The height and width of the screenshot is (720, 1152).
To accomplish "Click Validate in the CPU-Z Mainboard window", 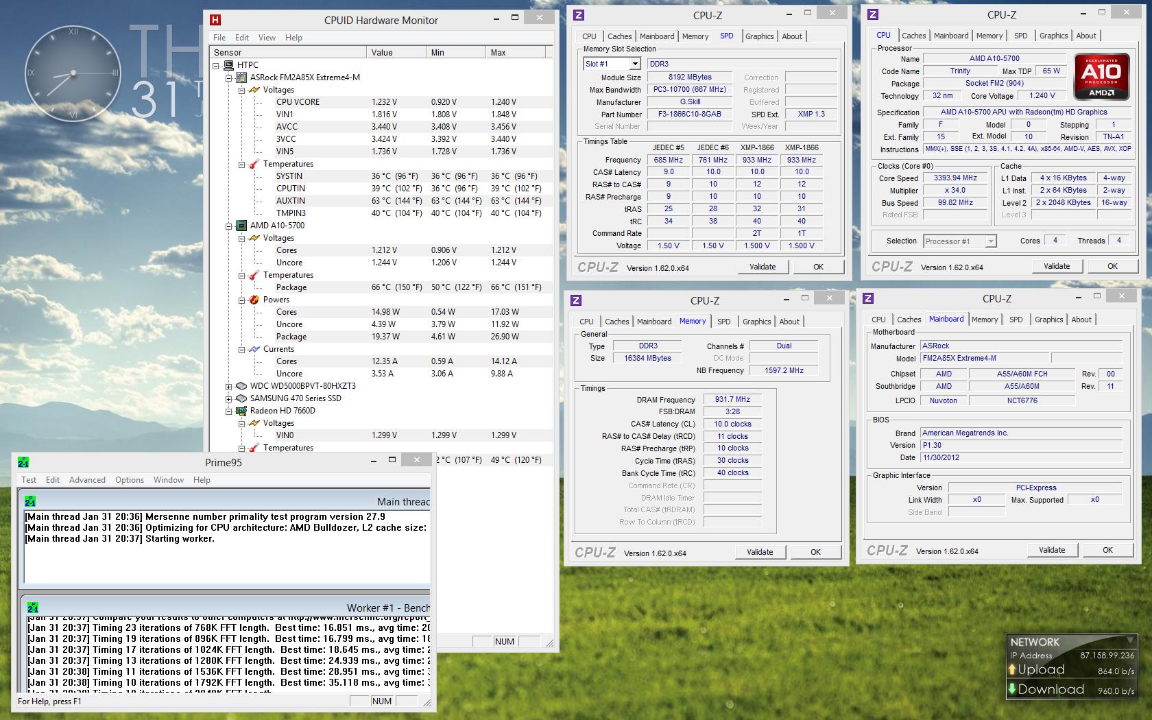I will click(x=1052, y=550).
